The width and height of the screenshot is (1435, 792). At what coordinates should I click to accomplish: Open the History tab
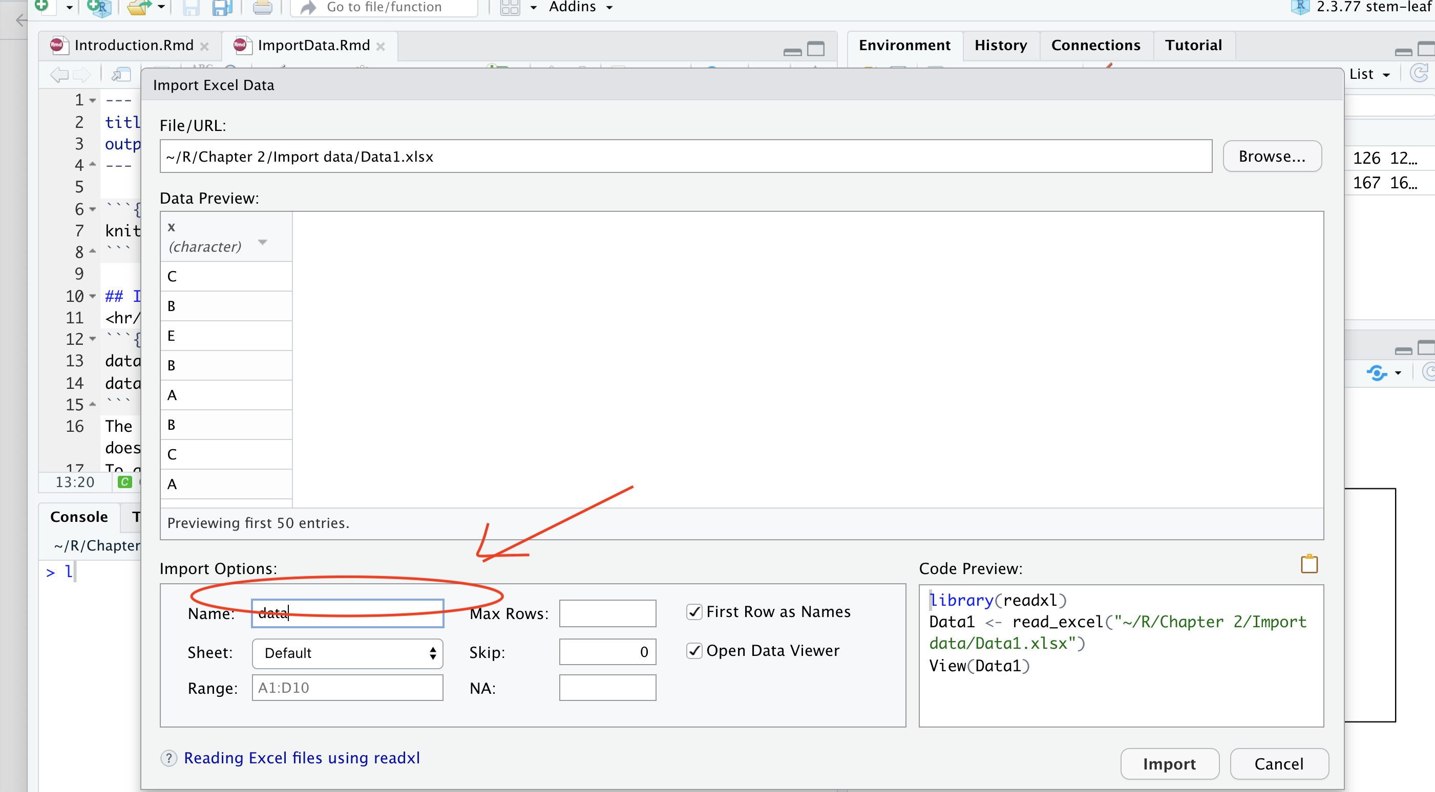click(x=1001, y=45)
